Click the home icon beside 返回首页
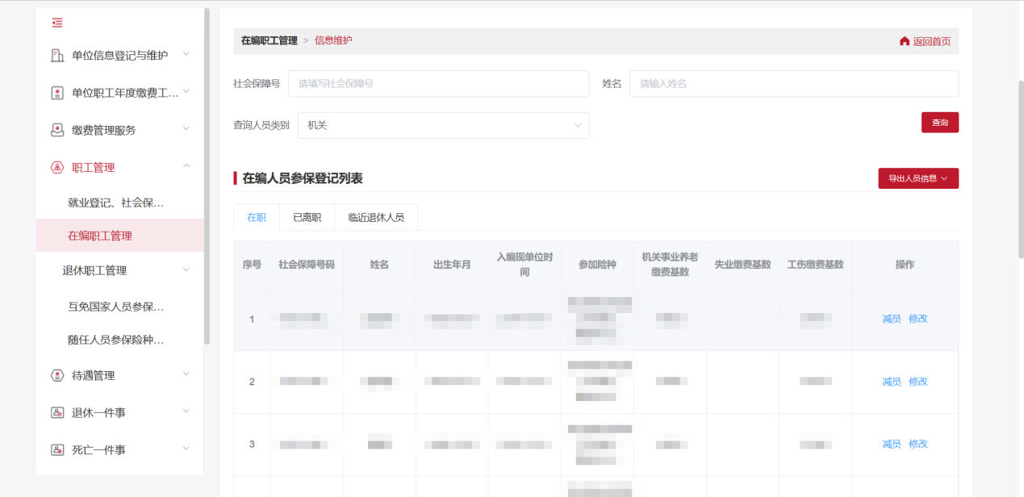Image resolution: width=1024 pixels, height=497 pixels. 904,40
